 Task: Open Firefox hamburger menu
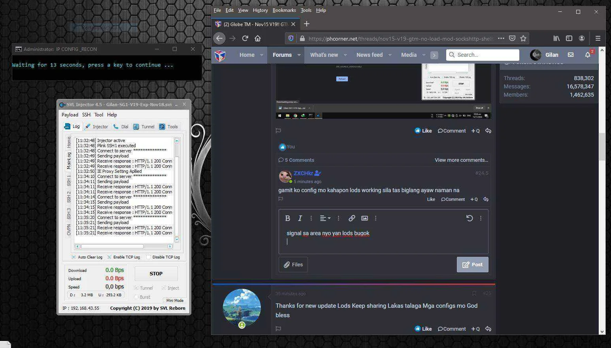(x=598, y=38)
